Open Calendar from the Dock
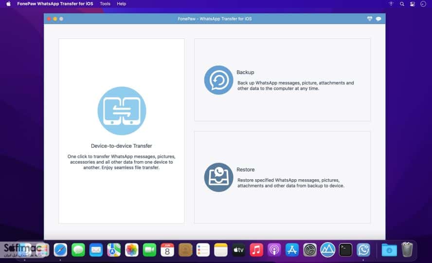This screenshot has width=432, height=263. click(x=167, y=250)
